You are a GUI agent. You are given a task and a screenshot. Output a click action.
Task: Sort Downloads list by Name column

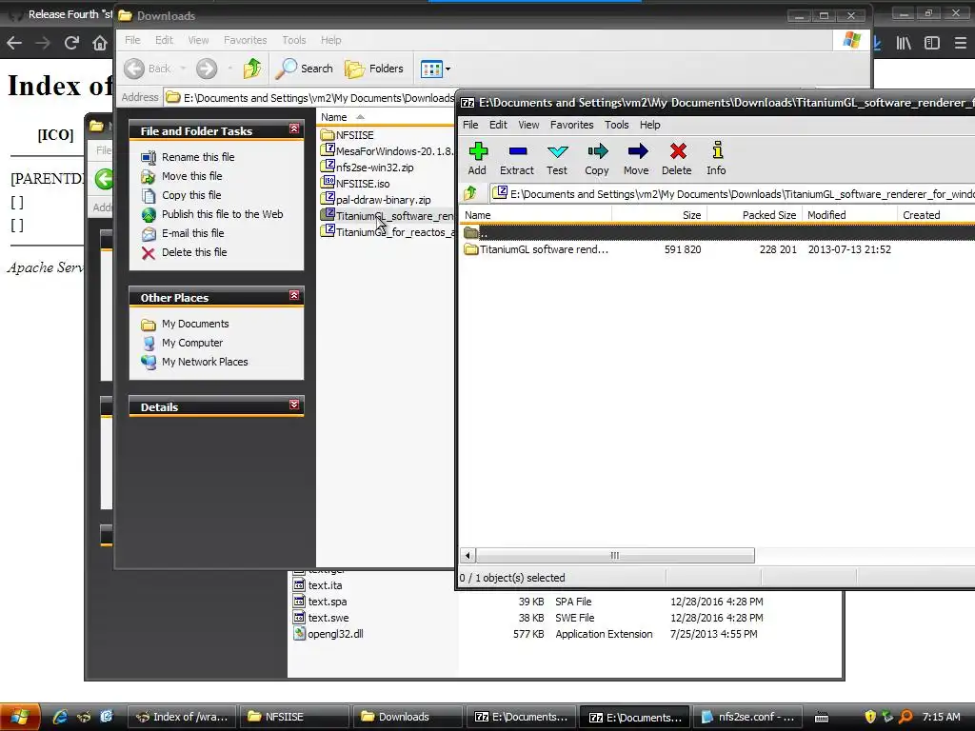(386, 117)
